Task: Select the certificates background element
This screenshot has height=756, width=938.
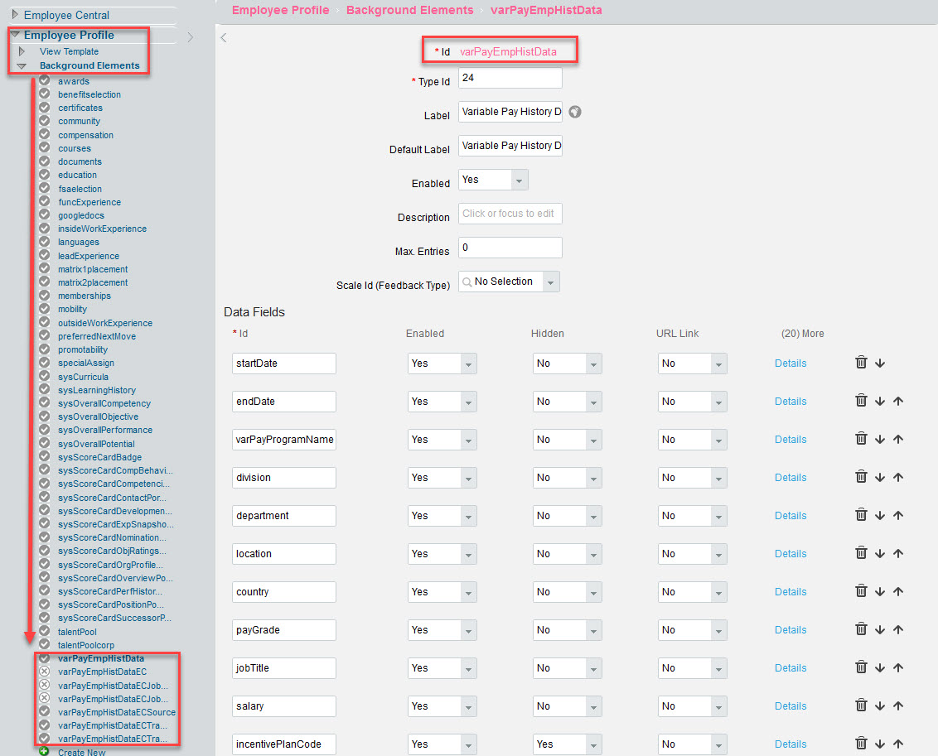Action: [80, 108]
